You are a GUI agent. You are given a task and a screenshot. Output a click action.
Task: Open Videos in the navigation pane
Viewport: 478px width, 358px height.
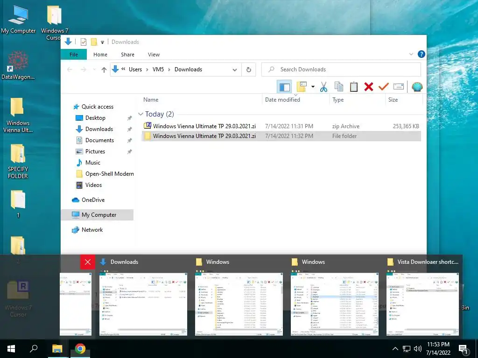tap(93, 185)
